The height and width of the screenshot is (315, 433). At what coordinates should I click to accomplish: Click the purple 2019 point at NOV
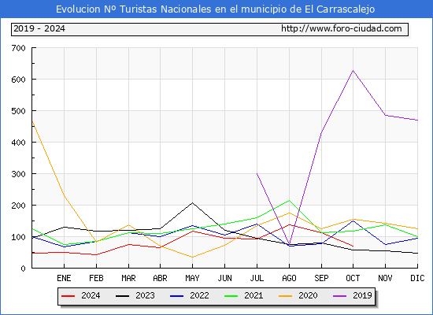point(385,115)
